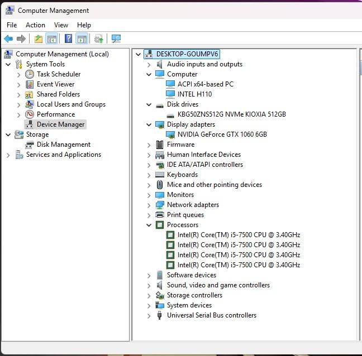Screen dimensions: 362x356
Task: Expand Universal Serial Bus controllers category
Action: click(149, 316)
